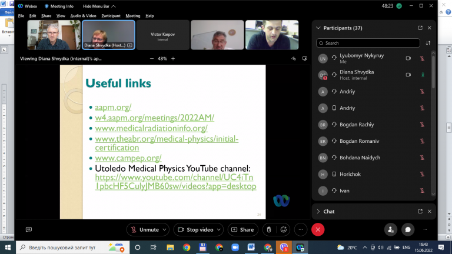
Task: Leave the meeting with red X button
Action: click(x=318, y=229)
